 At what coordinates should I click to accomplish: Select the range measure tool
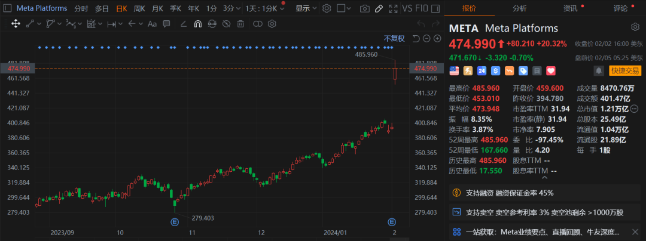coord(112,24)
